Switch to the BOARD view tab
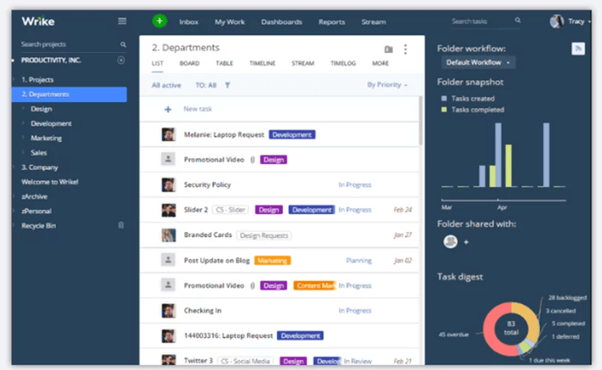Viewport: 602px width, 370px height. 190,63
